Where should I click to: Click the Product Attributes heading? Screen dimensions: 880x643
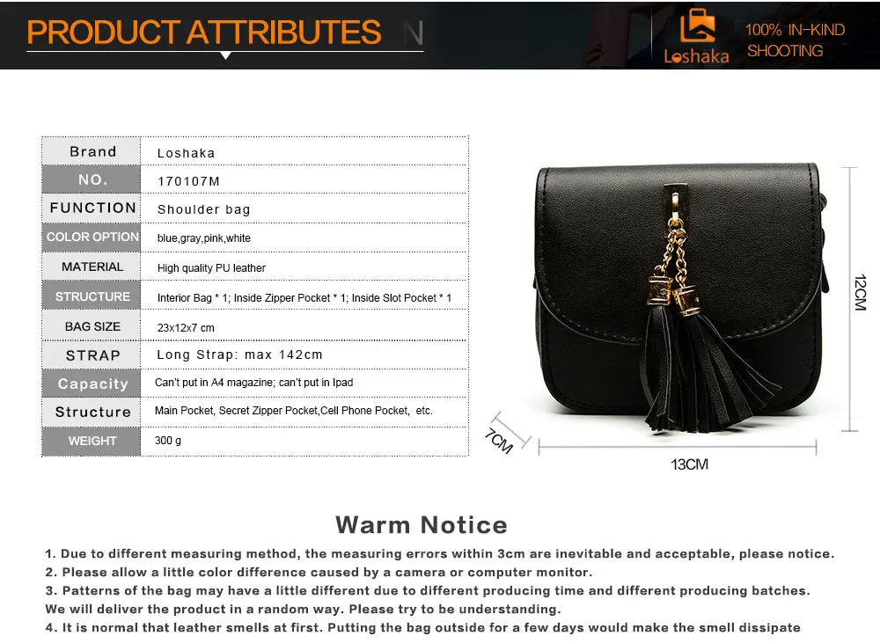point(204,32)
